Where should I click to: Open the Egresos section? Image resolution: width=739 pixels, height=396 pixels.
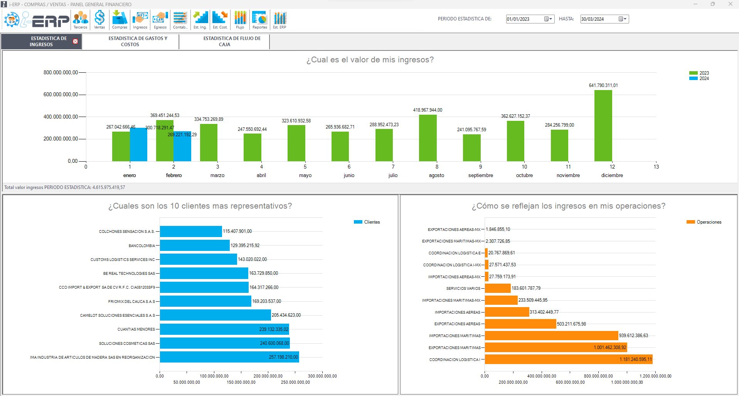point(160,20)
